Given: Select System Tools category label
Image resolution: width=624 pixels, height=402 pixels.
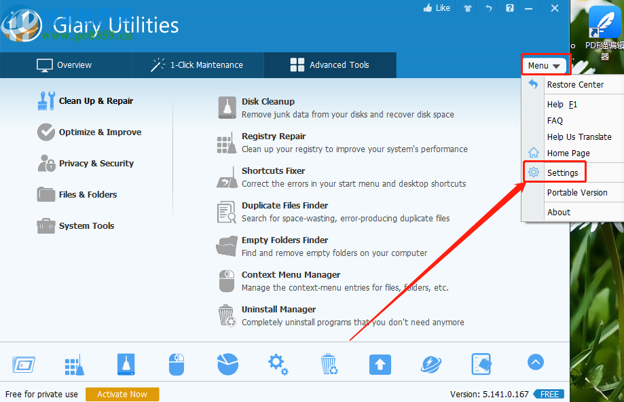Looking at the screenshot, I should click(86, 225).
